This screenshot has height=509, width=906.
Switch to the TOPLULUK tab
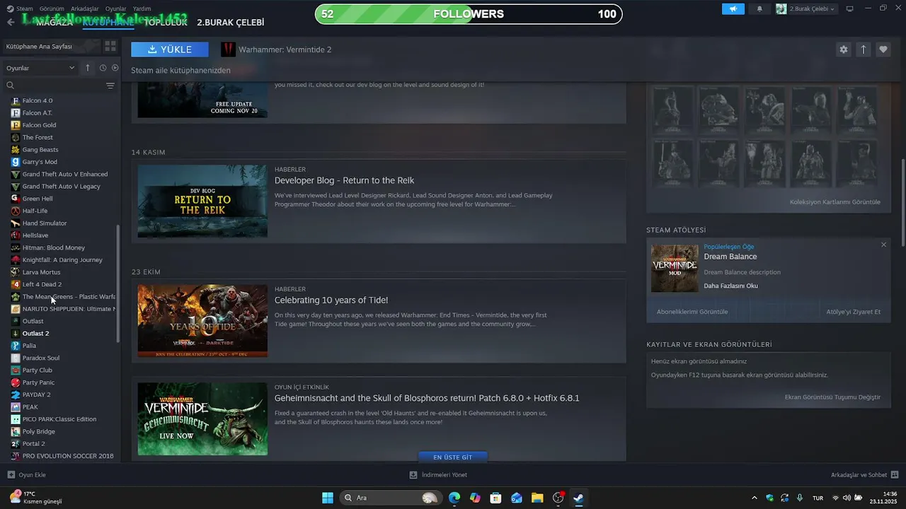coord(166,23)
